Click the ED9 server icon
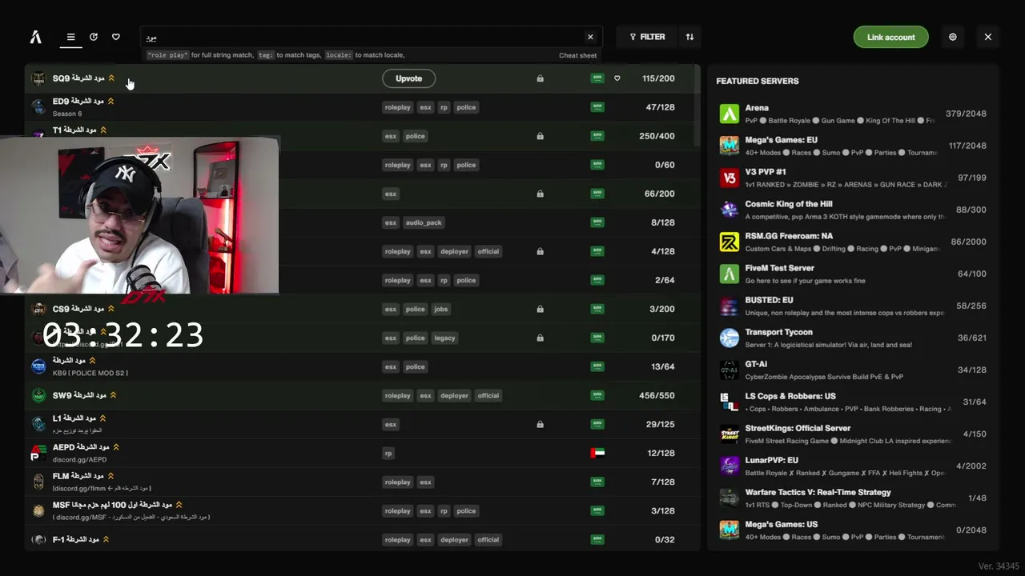The width and height of the screenshot is (1025, 576). [x=38, y=107]
